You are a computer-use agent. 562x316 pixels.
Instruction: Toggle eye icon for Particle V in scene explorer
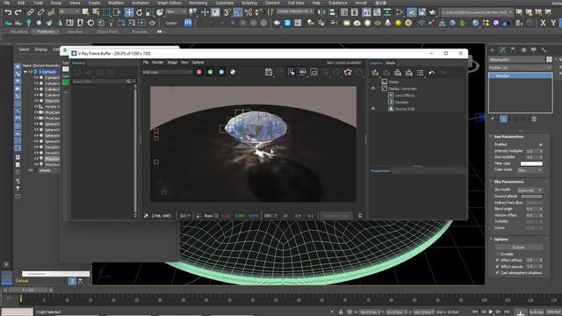tap(36, 107)
